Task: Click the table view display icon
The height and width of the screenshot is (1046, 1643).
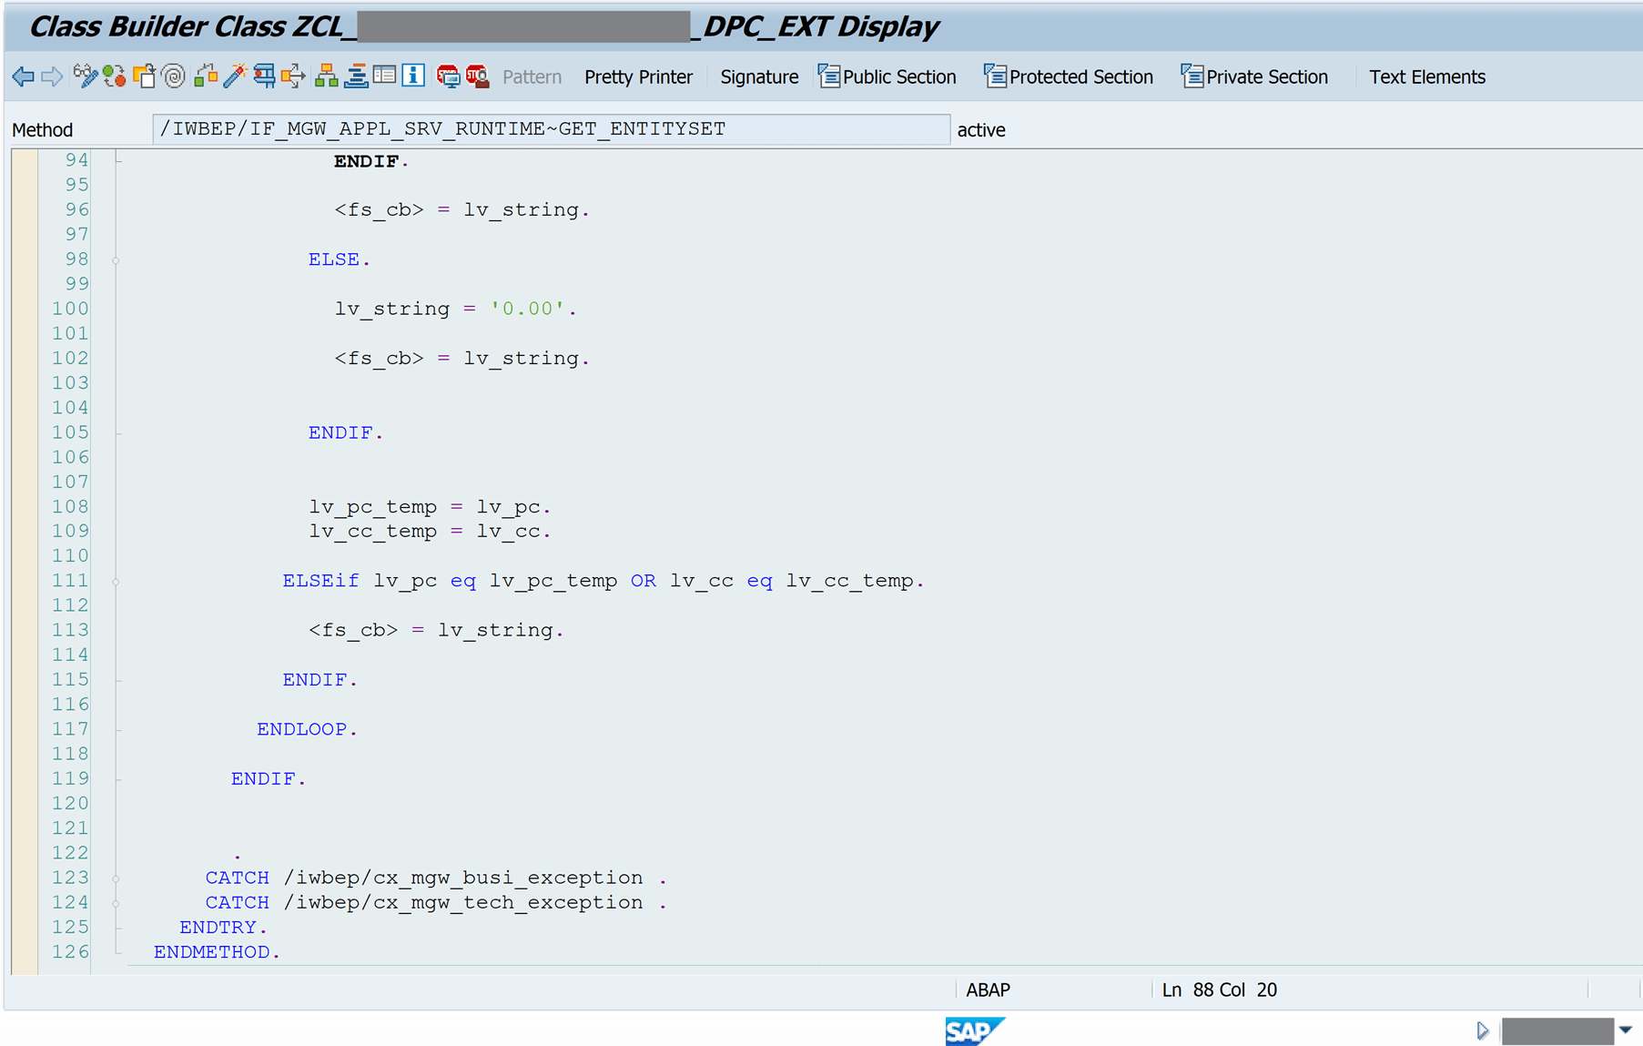Action: [385, 76]
